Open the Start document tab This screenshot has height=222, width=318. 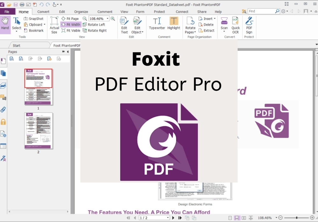[x=17, y=45]
